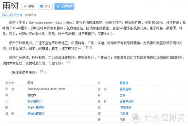Open the 蔷薇目 order link
This screenshot has width=188, height=126.
[x=124, y=83]
